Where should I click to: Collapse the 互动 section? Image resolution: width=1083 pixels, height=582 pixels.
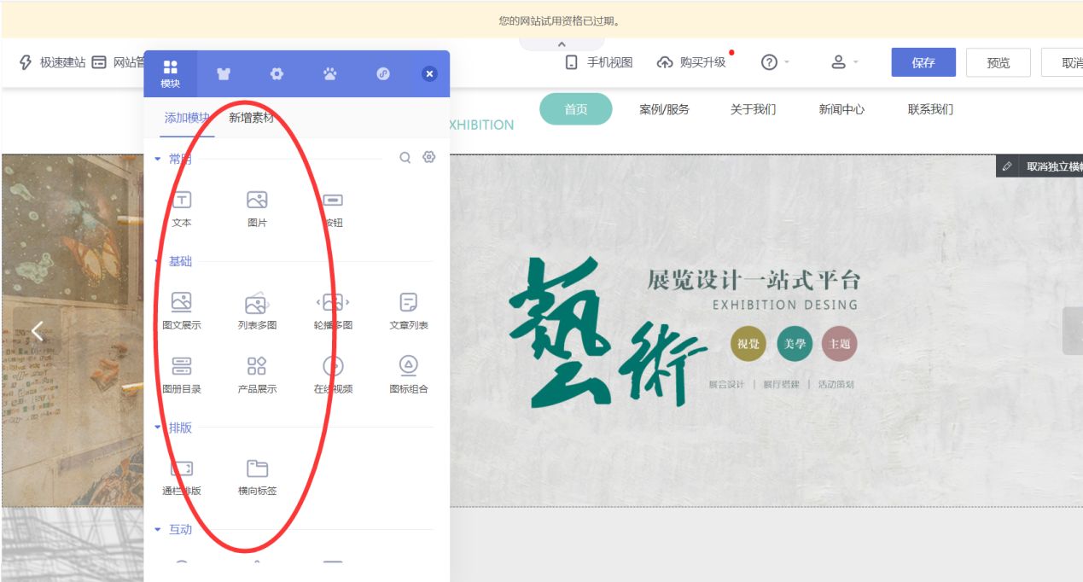(157, 530)
